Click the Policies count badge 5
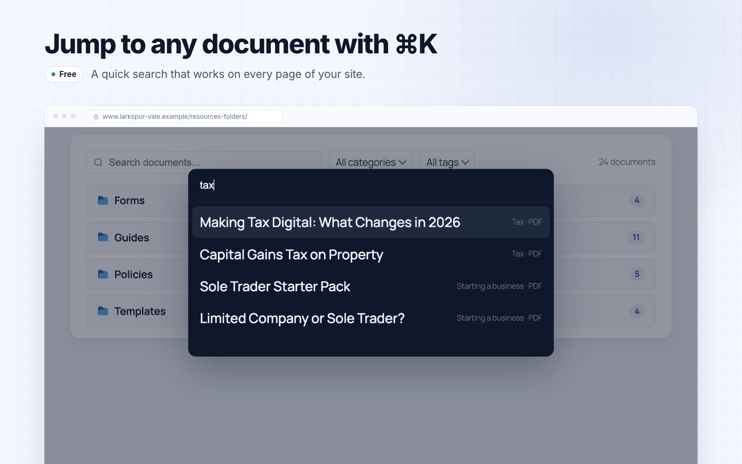The width and height of the screenshot is (742, 464). point(637,274)
